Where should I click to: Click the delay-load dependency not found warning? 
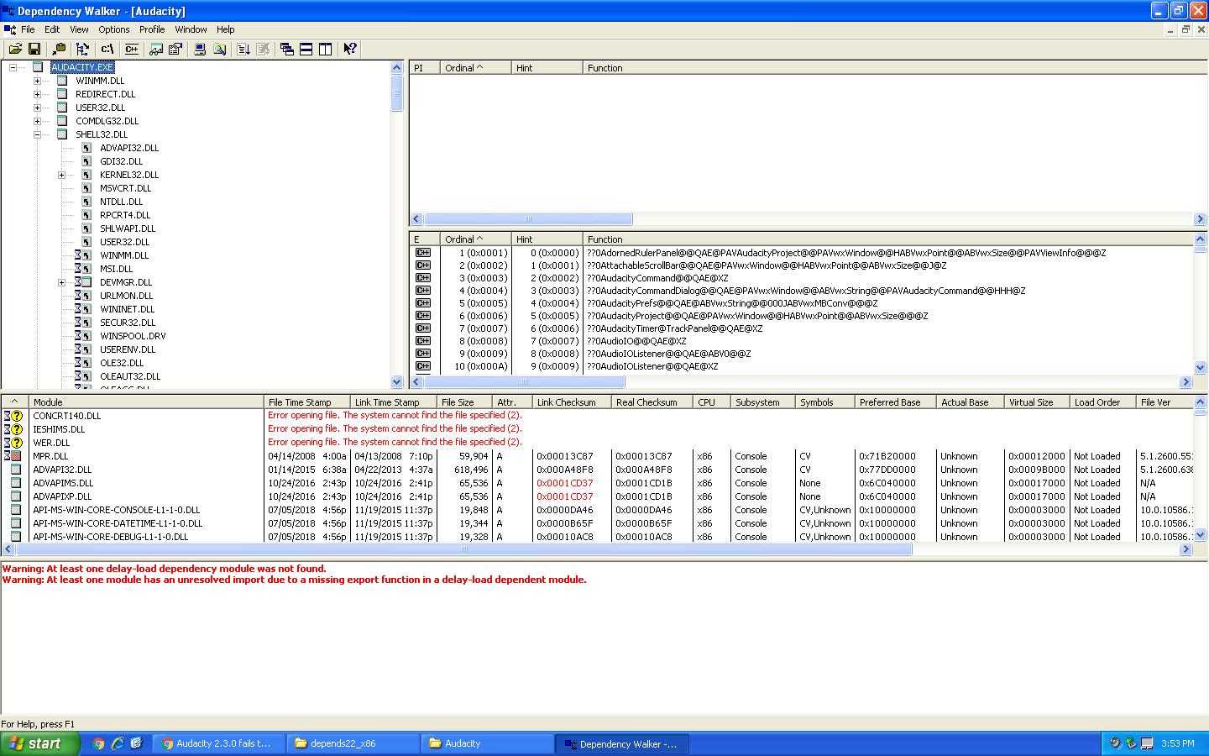[x=164, y=569]
